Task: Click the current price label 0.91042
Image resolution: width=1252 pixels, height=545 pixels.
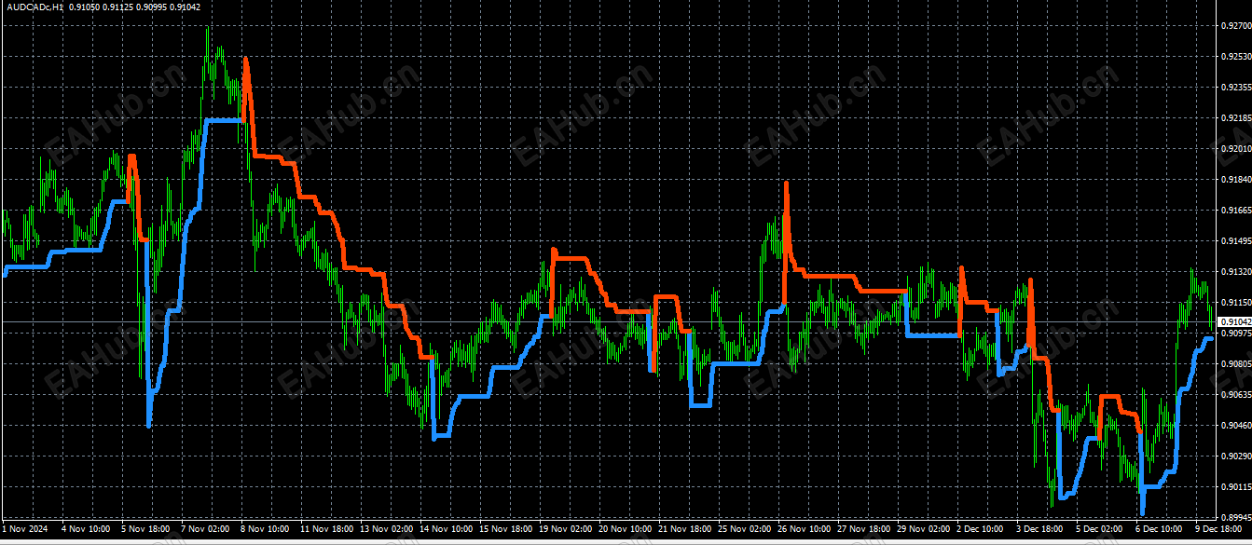Action: click(x=1235, y=321)
